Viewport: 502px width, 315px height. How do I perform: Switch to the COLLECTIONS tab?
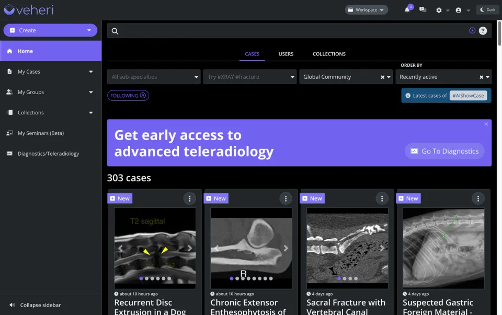pyautogui.click(x=329, y=54)
